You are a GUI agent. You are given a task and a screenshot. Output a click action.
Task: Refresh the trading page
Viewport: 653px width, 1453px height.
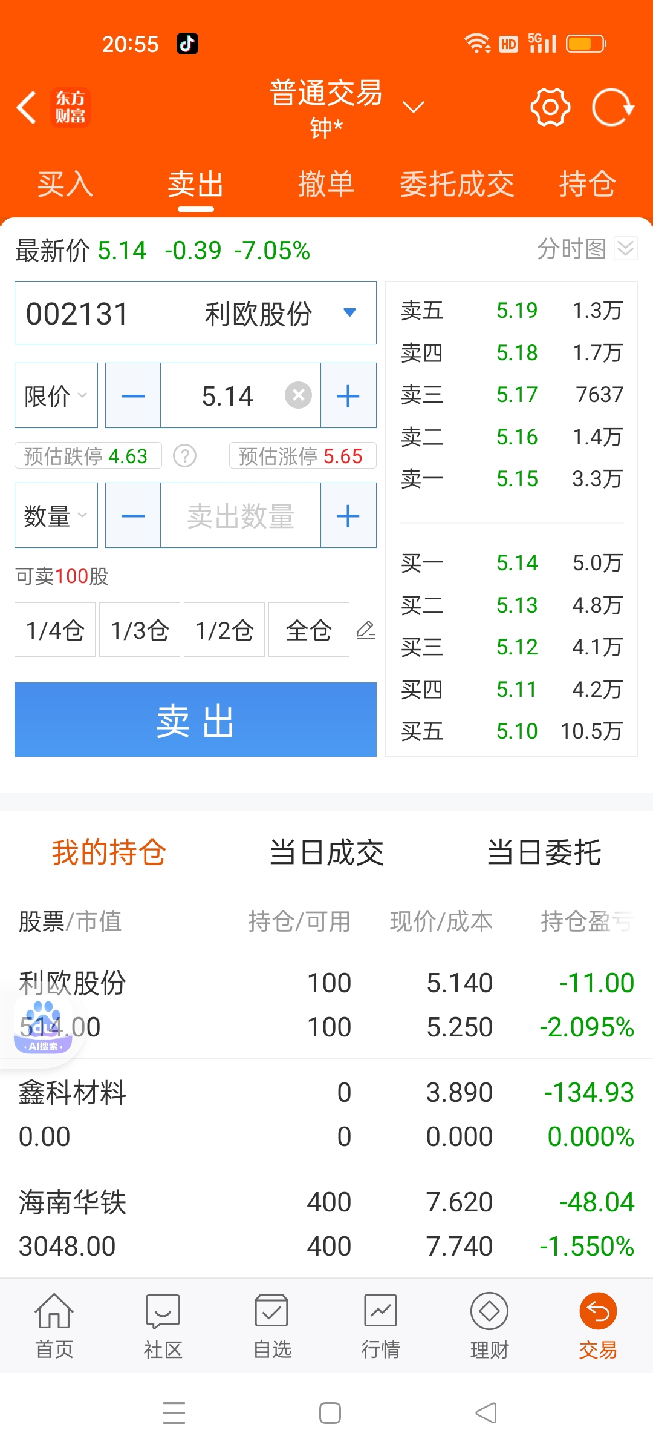point(612,107)
